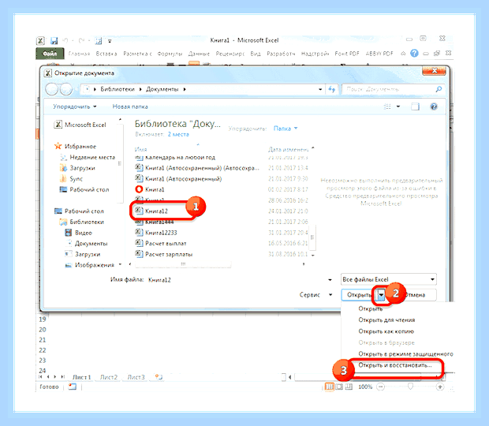Screen dimensions: 489x426
Task: Open the view options dropdown arrow
Action: pos(398,106)
